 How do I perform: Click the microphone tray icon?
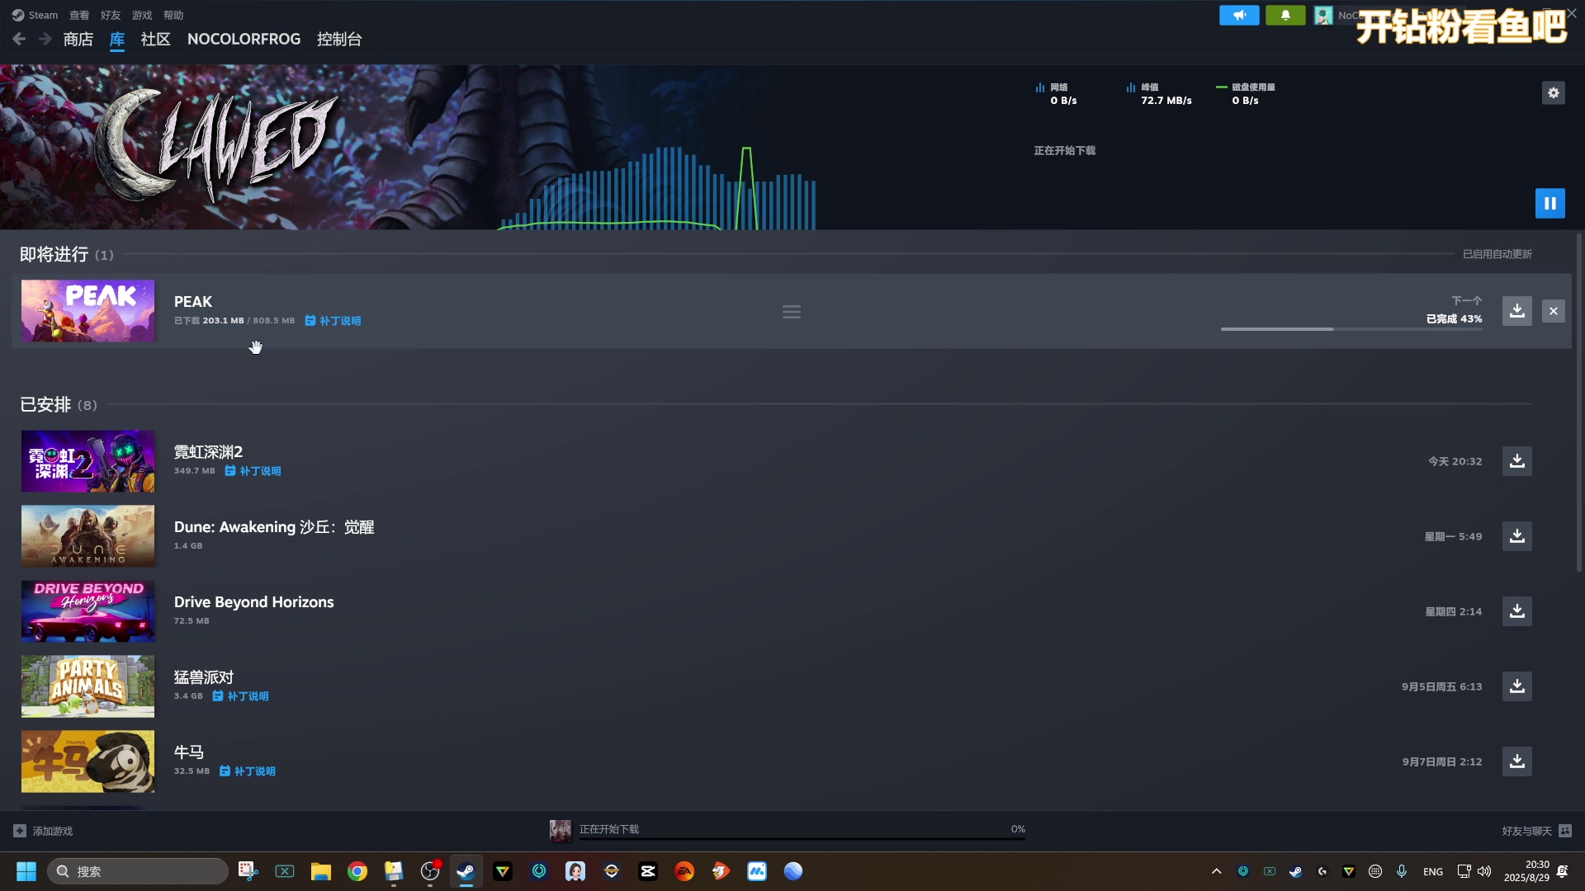(1401, 871)
